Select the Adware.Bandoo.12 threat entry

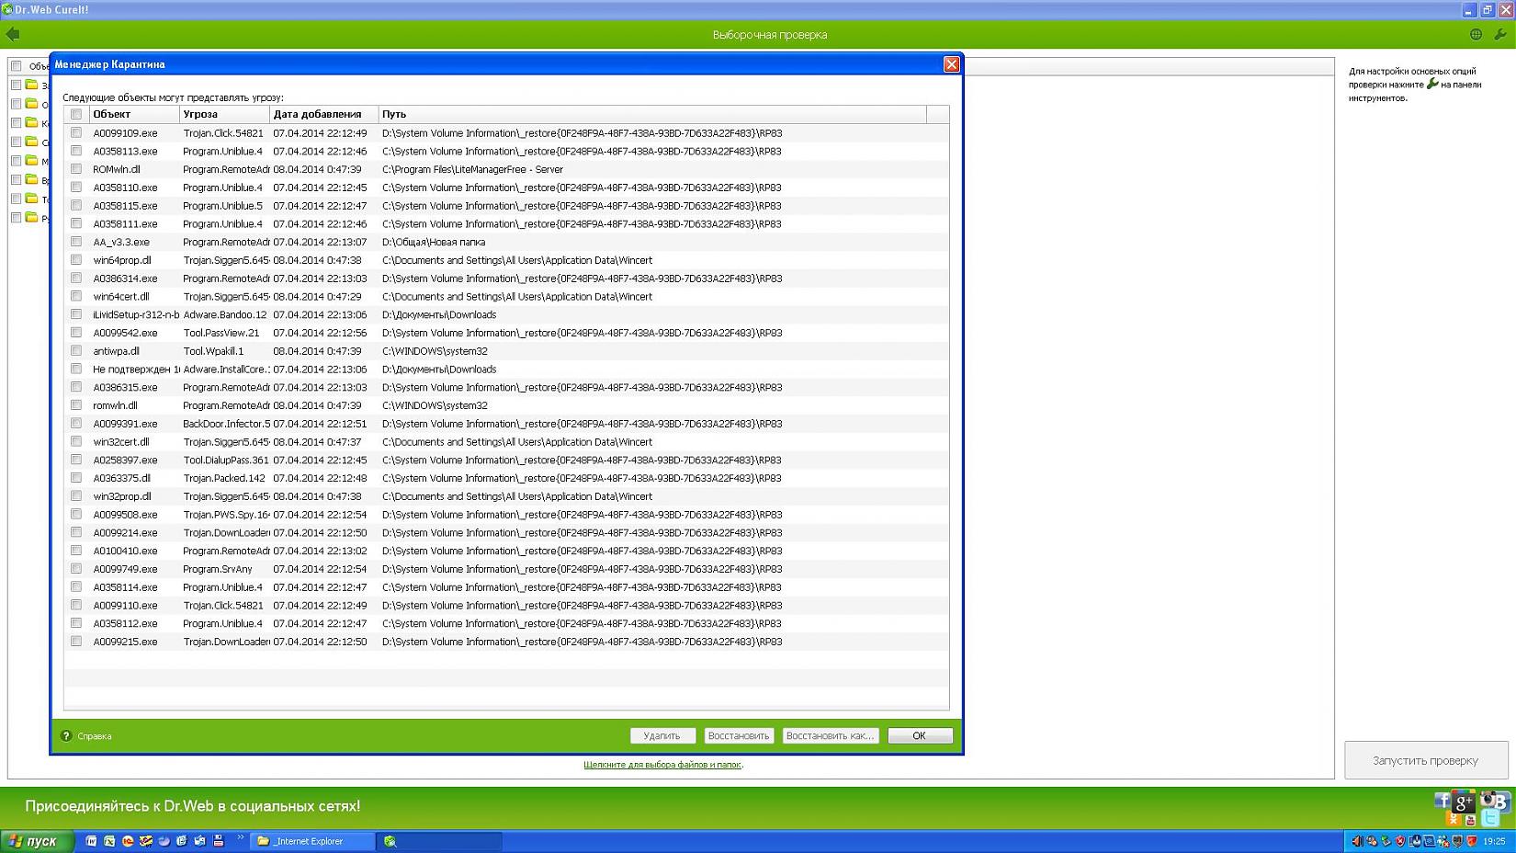[225, 314]
